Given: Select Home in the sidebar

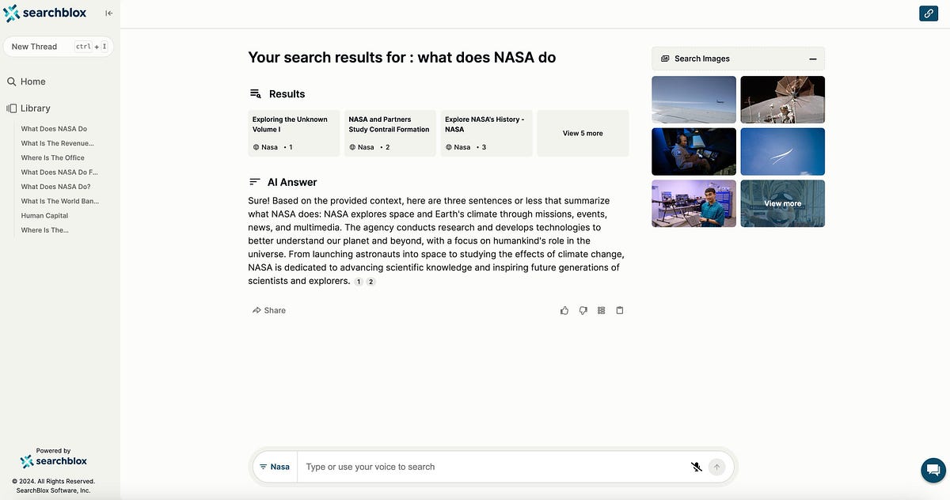Looking at the screenshot, I should tap(32, 81).
